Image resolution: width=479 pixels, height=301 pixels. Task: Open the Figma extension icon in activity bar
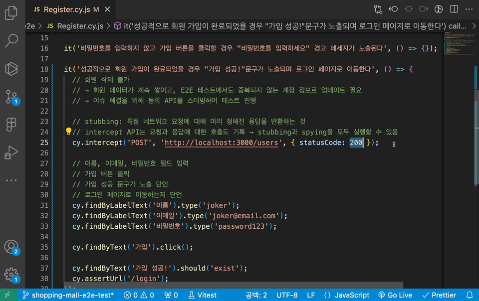click(x=11, y=125)
